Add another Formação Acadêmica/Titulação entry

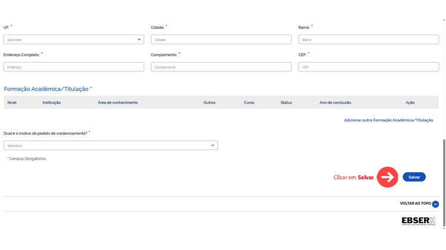pyautogui.click(x=388, y=120)
